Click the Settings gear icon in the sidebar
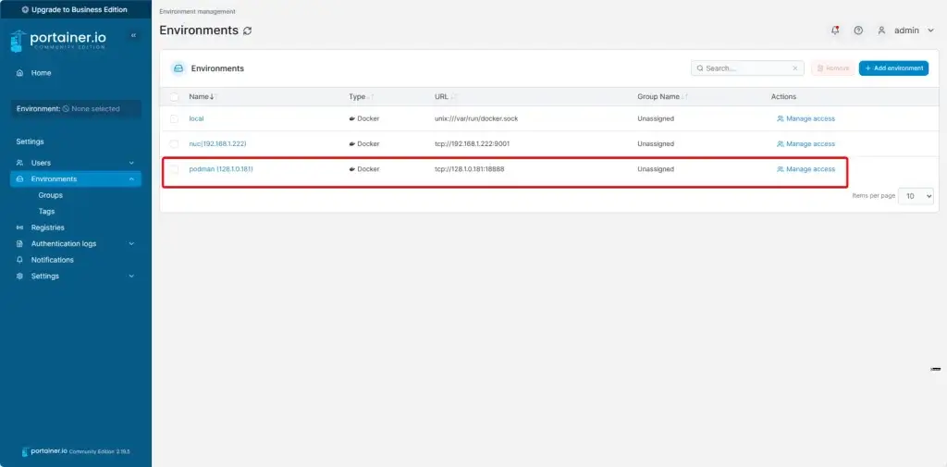 click(x=20, y=277)
